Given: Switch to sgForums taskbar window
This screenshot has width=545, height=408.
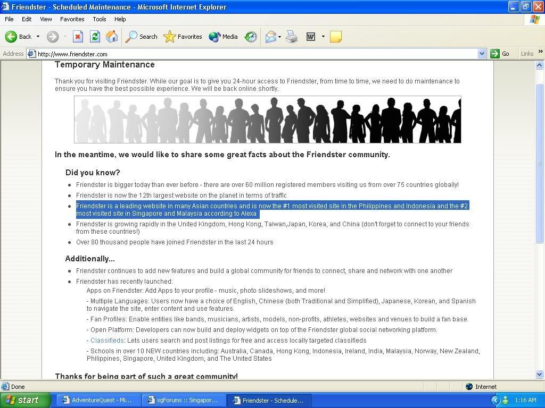Looking at the screenshot, I should click(183, 400).
